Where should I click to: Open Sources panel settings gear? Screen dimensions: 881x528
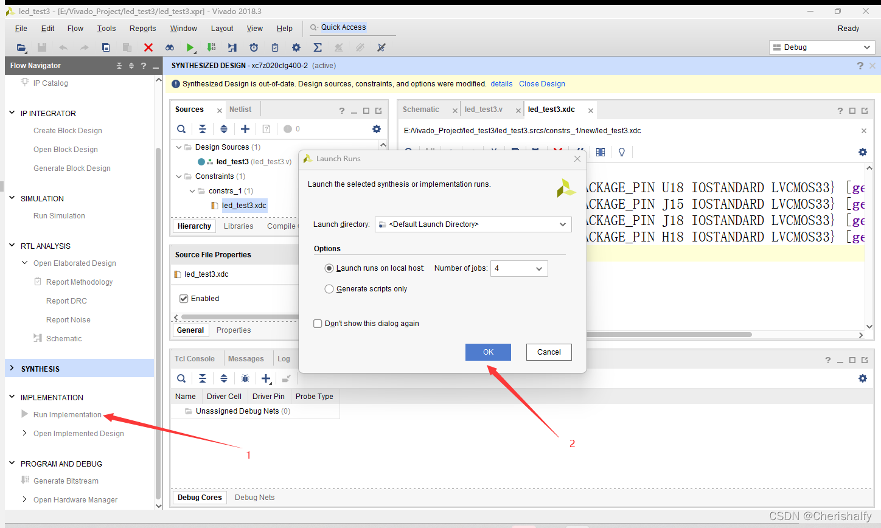point(377,129)
